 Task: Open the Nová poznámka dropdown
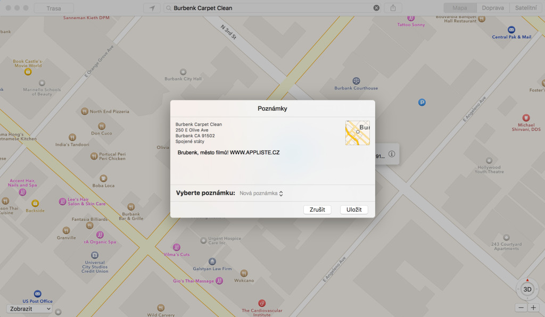pyautogui.click(x=261, y=194)
